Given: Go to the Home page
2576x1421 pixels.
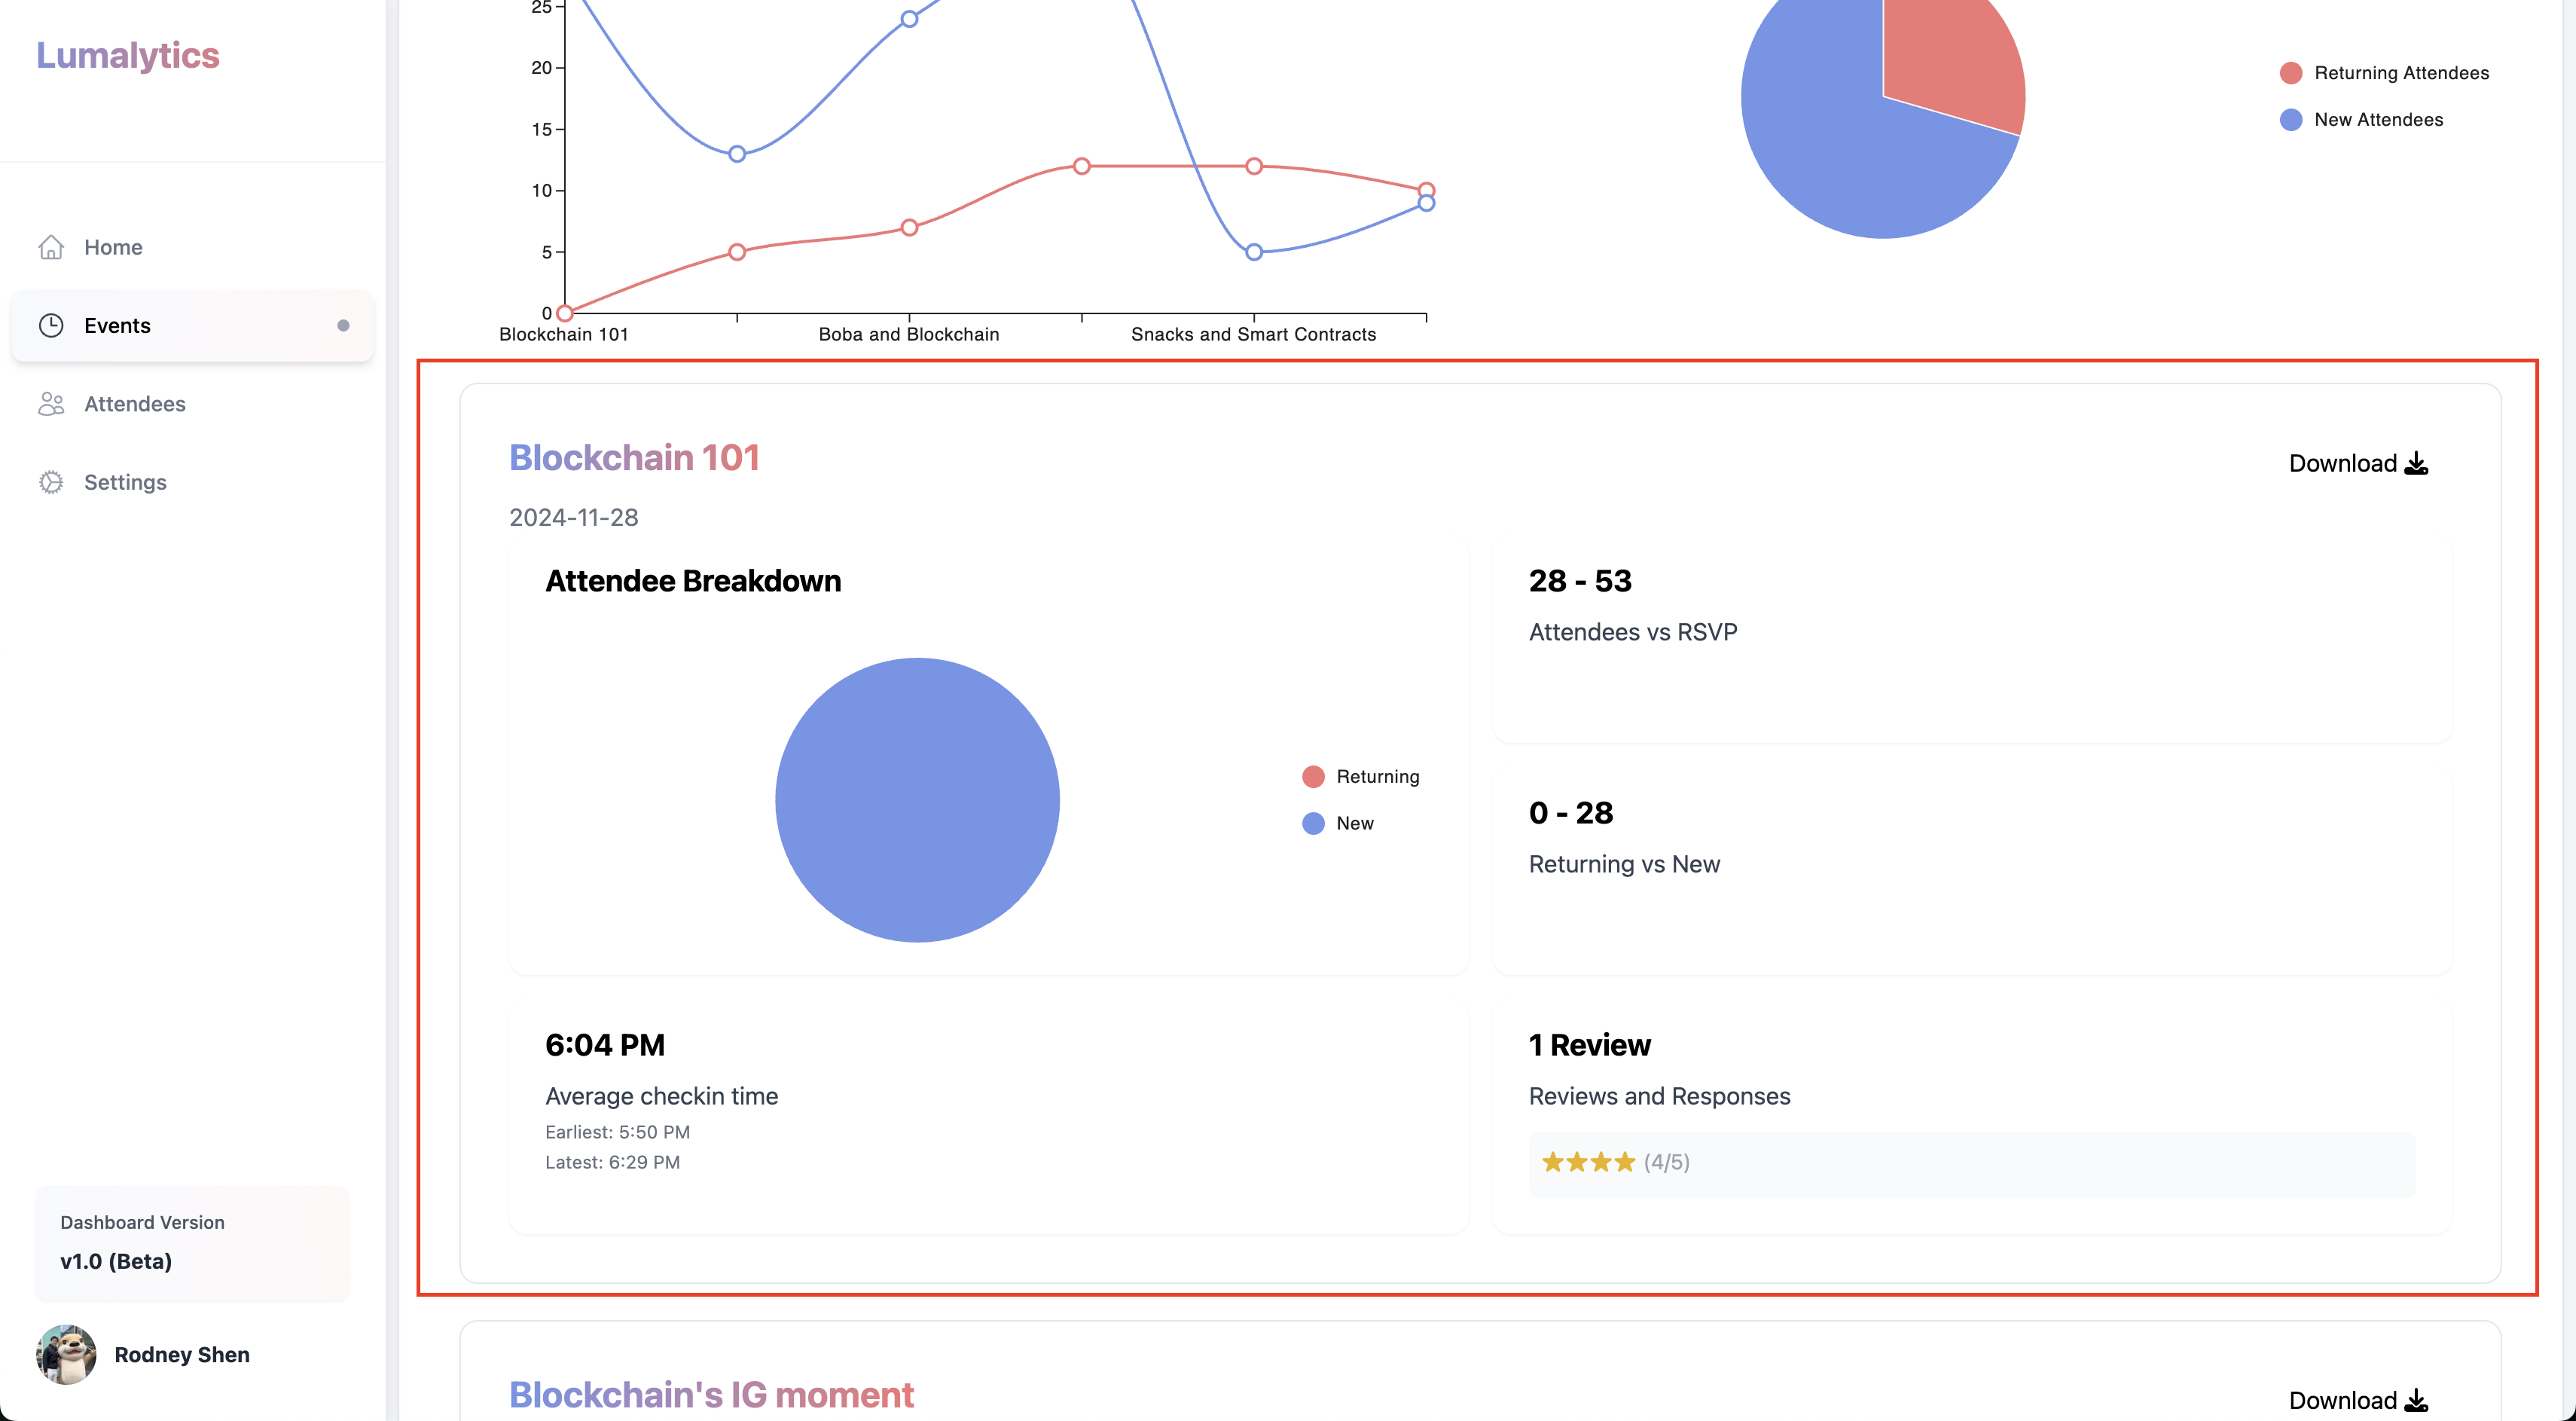Looking at the screenshot, I should (x=113, y=247).
